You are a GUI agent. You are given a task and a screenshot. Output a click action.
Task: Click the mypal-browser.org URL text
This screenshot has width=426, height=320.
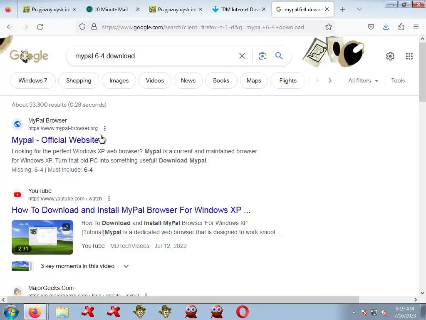(x=63, y=128)
